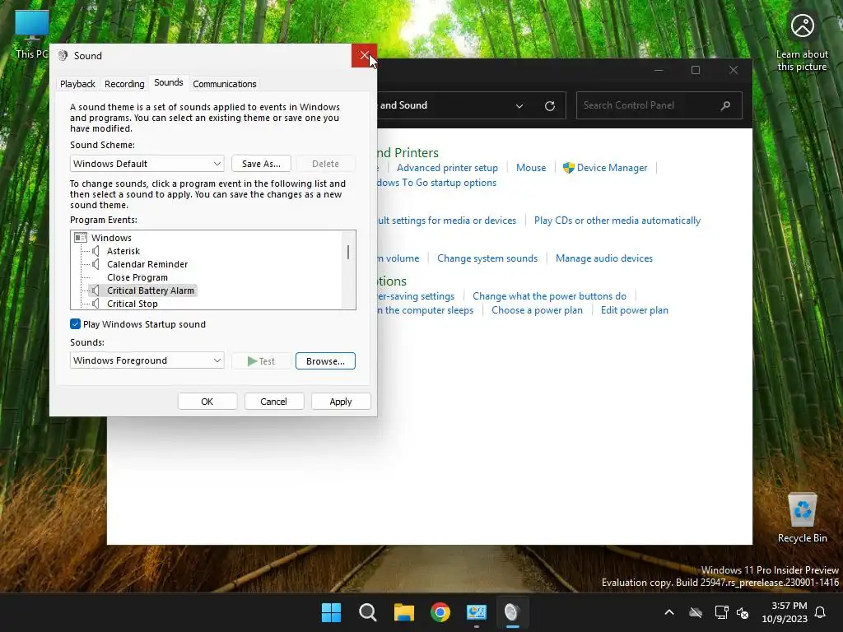Show hidden system tray icons

coord(669,612)
